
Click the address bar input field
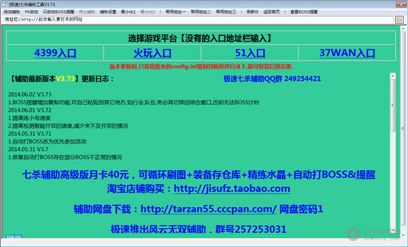[207, 20]
